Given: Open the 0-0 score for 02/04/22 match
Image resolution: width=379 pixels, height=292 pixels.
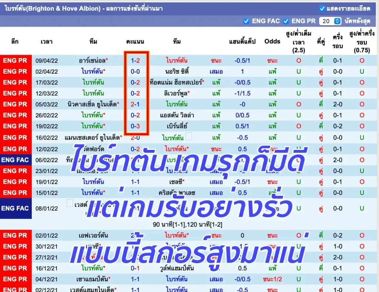Looking at the screenshot, I should coord(135,71).
